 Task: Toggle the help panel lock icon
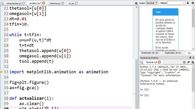(x=188, y=3)
